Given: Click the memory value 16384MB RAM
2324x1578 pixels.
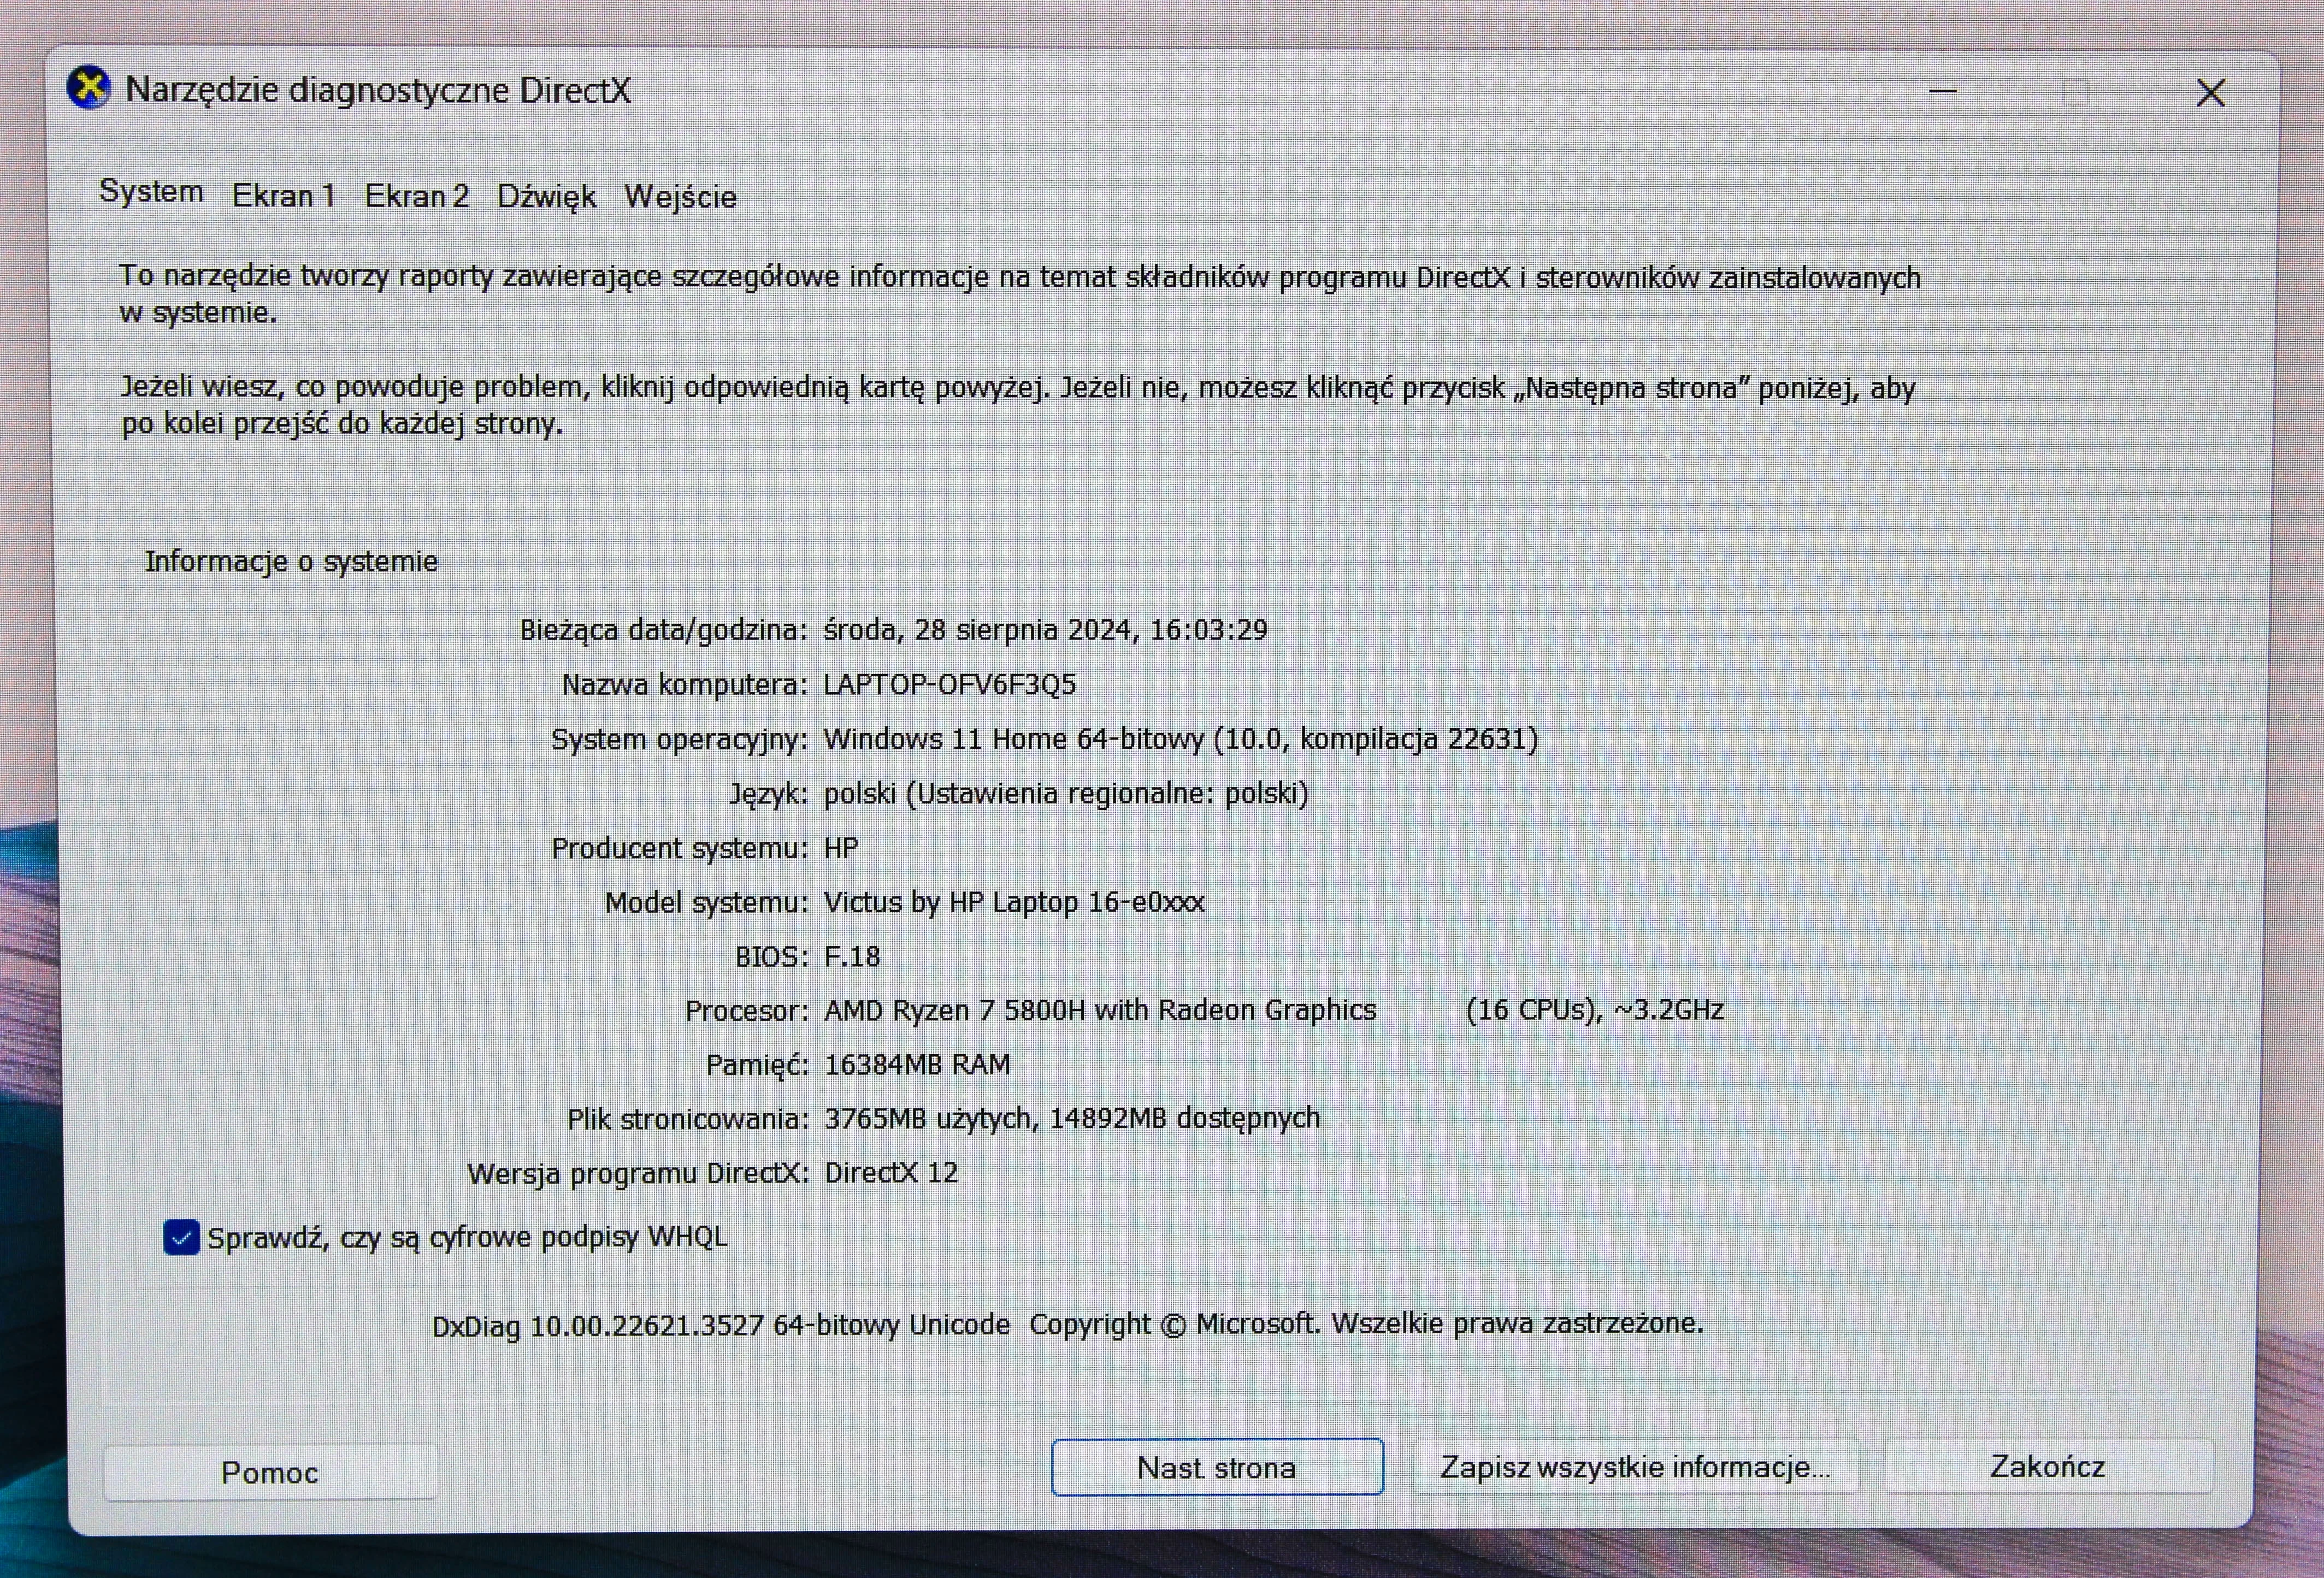Looking at the screenshot, I should click(917, 1064).
